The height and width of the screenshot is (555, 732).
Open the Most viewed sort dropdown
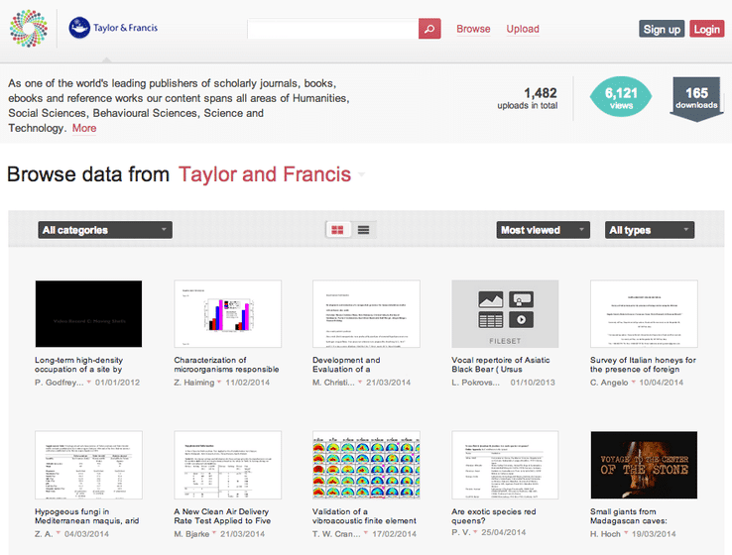(x=543, y=230)
